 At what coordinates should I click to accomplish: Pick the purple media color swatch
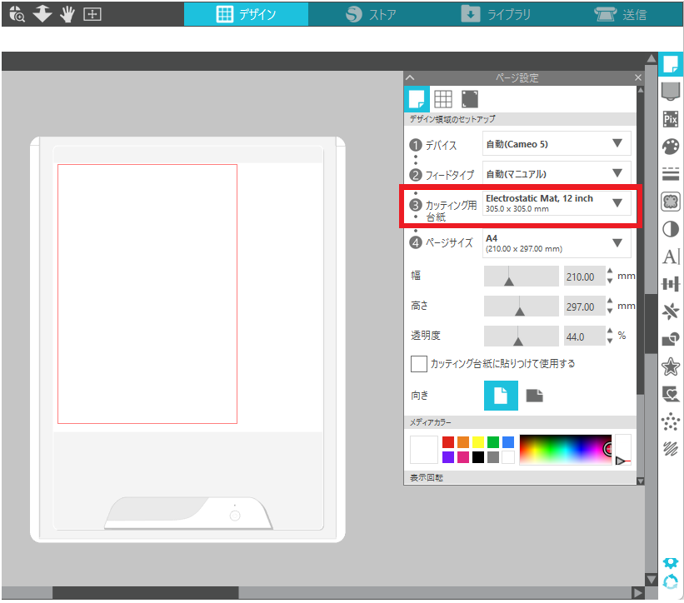pyautogui.click(x=448, y=457)
